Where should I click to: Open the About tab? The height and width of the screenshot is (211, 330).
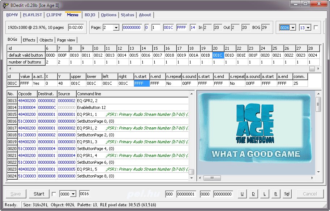click(x=145, y=15)
